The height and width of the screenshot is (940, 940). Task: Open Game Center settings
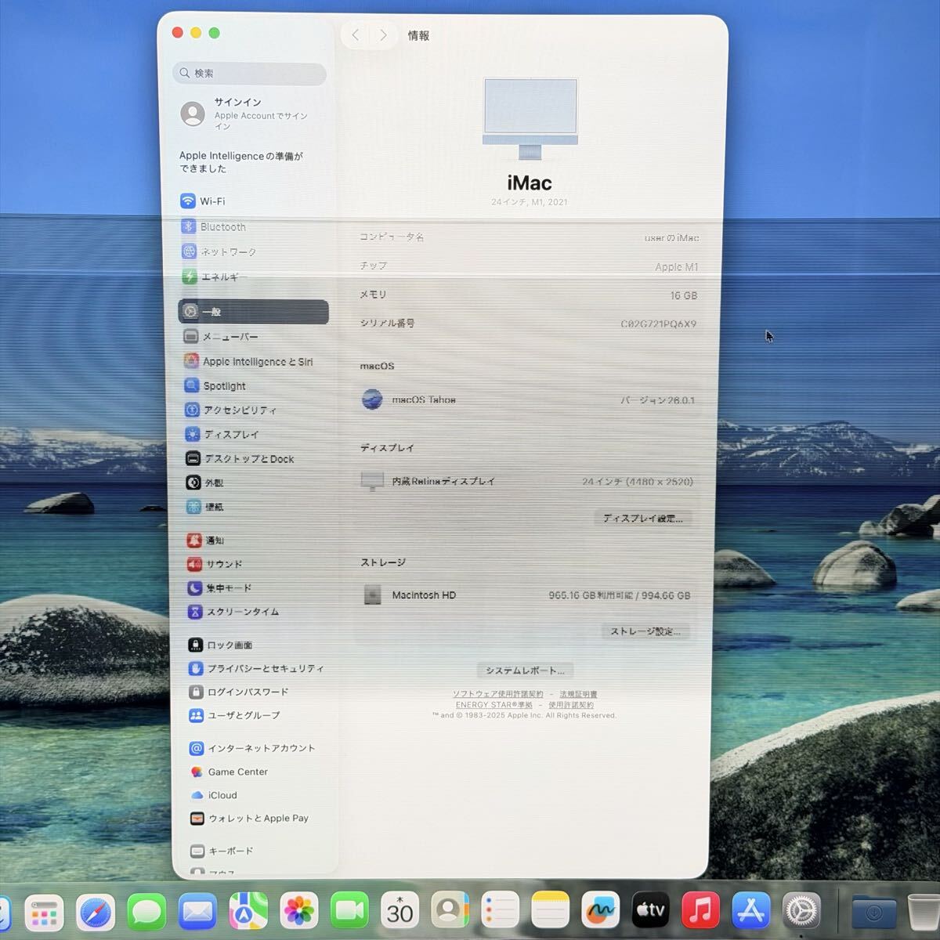tap(237, 772)
